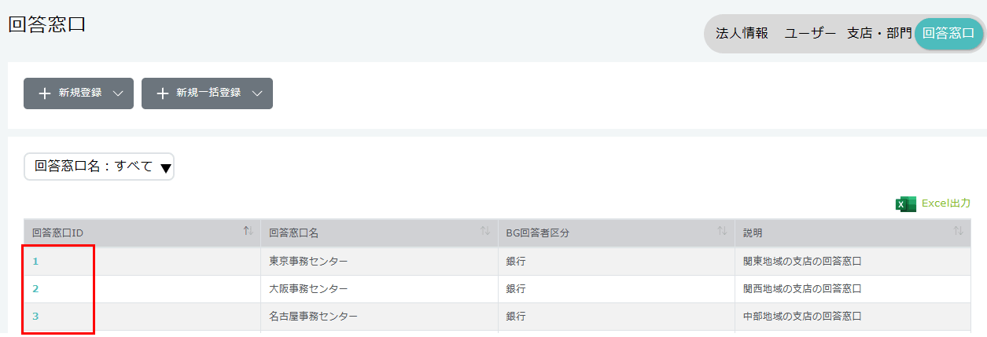Sort by 回答窓口名 column arrows
987x337 pixels.
485,231
